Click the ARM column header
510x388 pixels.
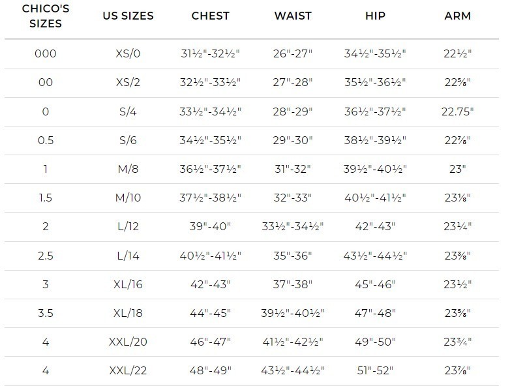458,16
